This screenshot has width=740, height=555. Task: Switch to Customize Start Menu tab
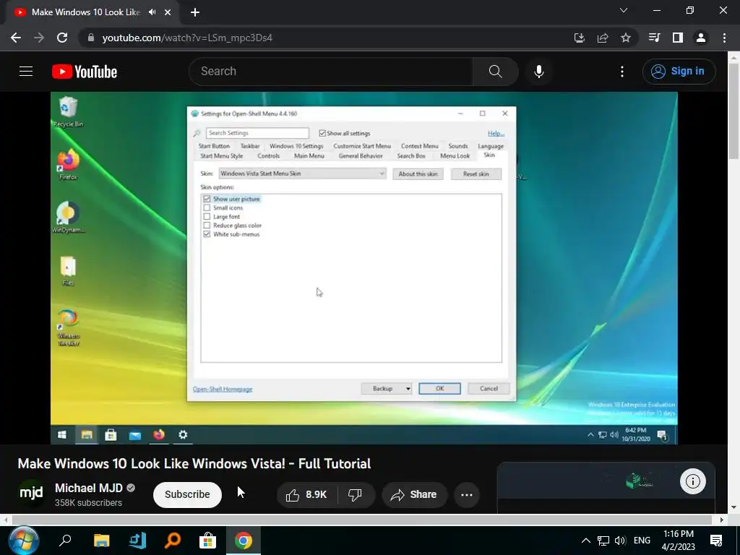tap(362, 146)
